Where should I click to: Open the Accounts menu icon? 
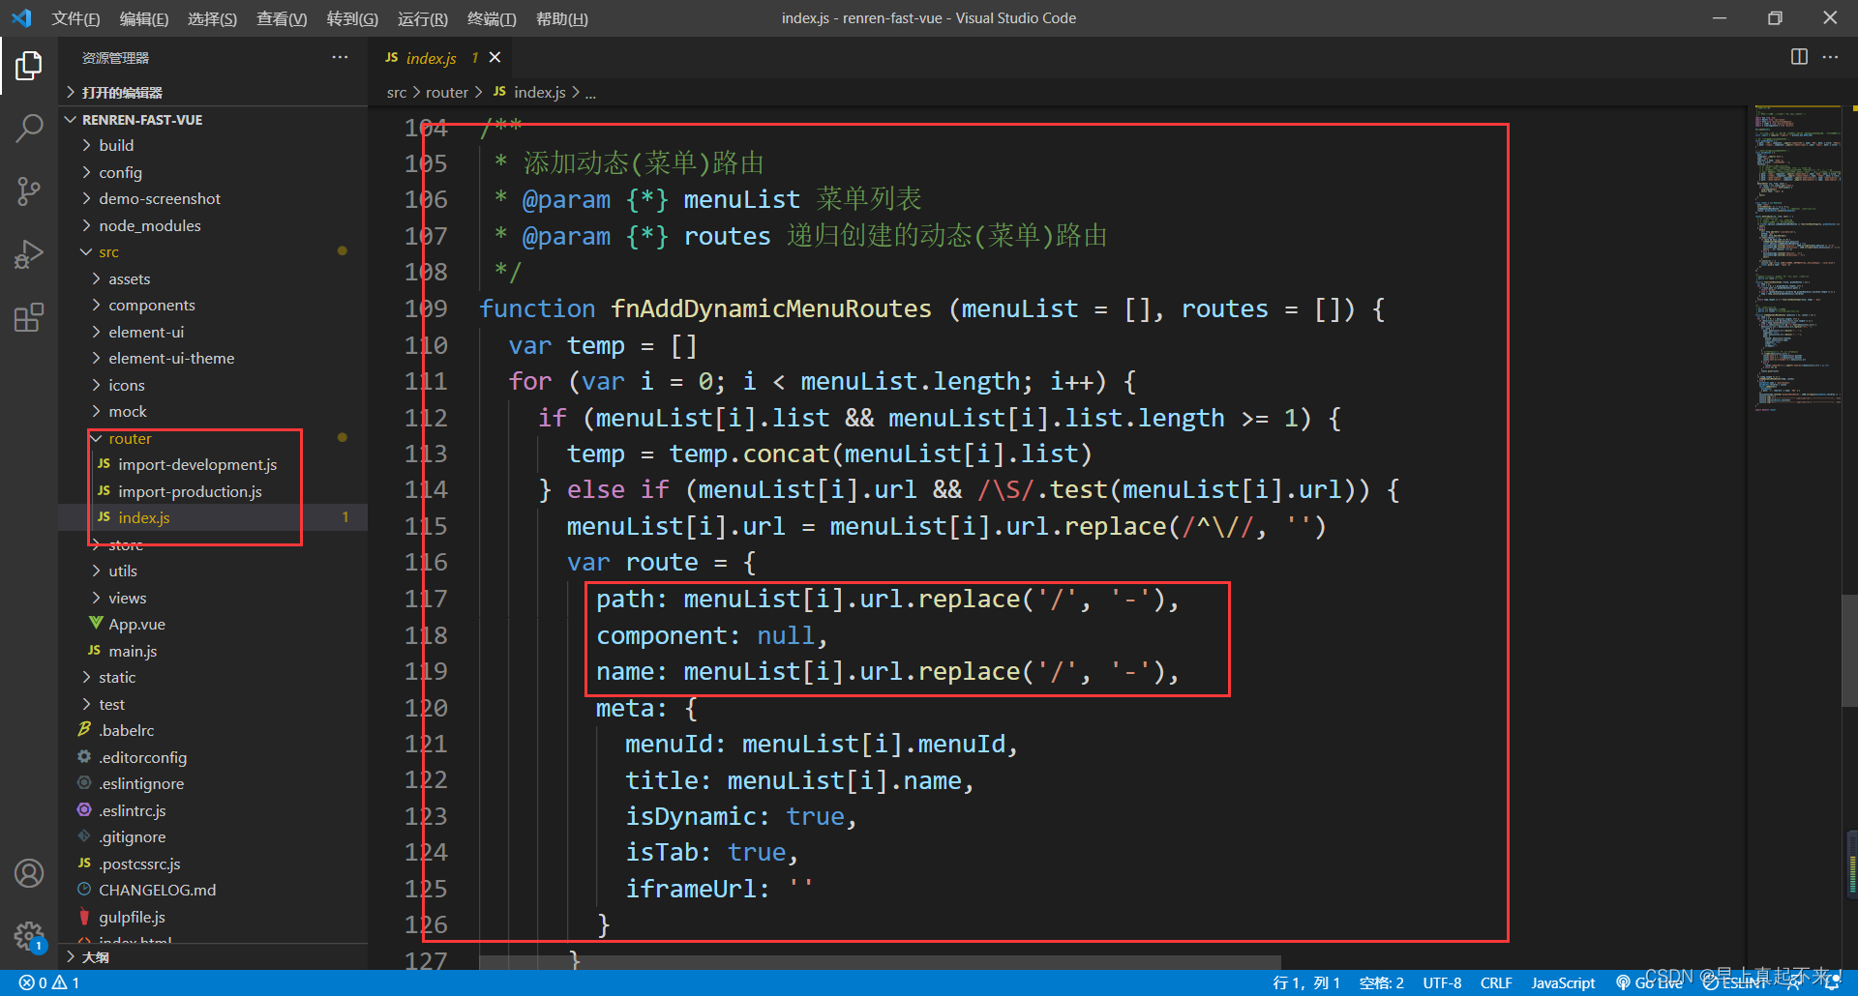click(x=29, y=873)
